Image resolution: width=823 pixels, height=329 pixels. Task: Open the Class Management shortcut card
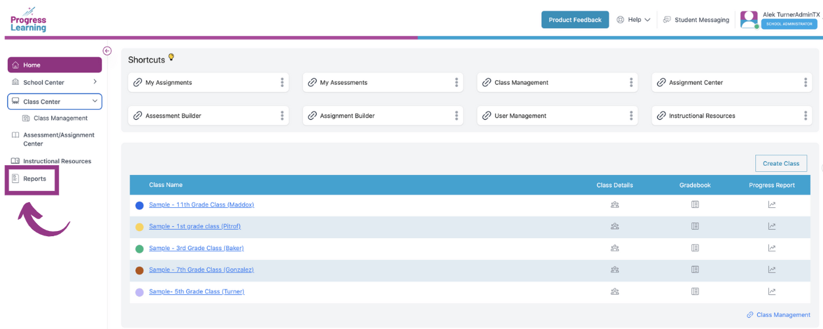tap(558, 82)
